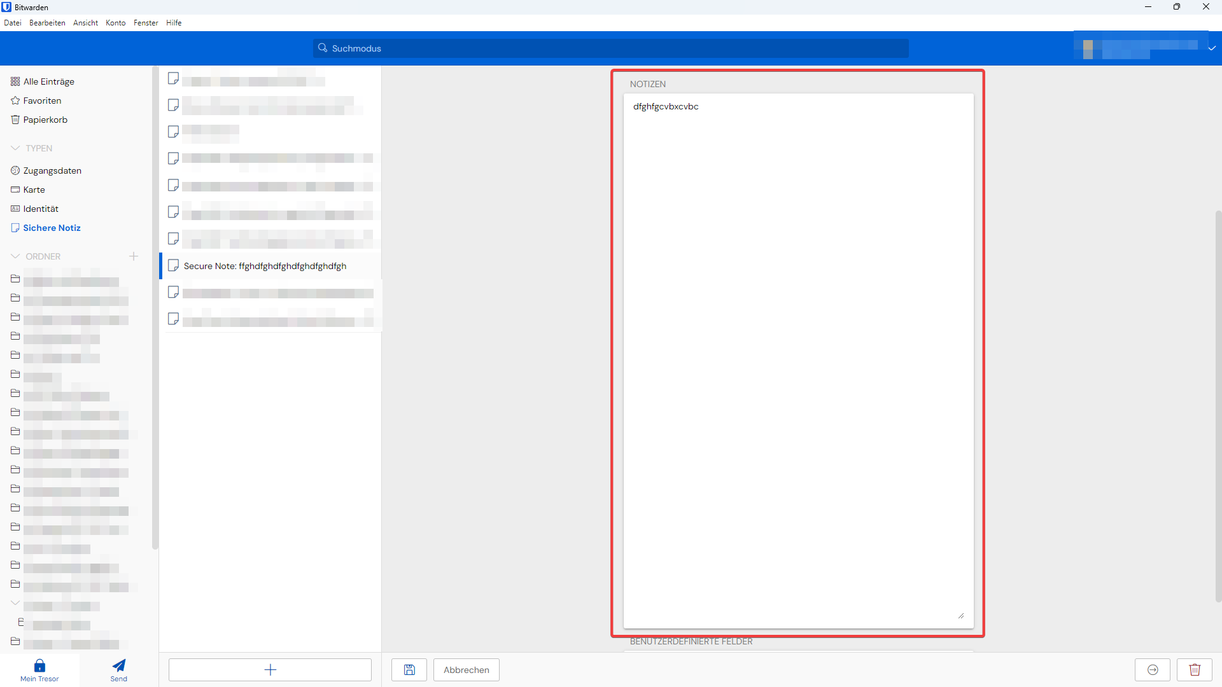Viewport: 1222px width, 687px height.
Task: Filter by Zugangsdaten type
Action: (x=52, y=170)
